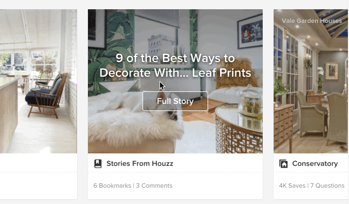Screen dimensions: 349x204
Task: Click the Stories From Houzz bookmark icon
Action: 98,164
